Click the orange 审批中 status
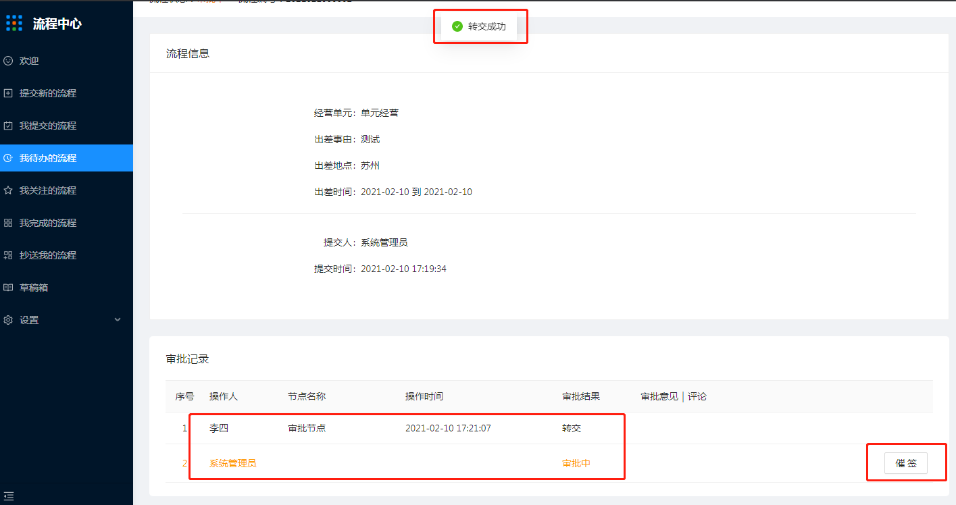Image resolution: width=956 pixels, height=505 pixels. [576, 463]
